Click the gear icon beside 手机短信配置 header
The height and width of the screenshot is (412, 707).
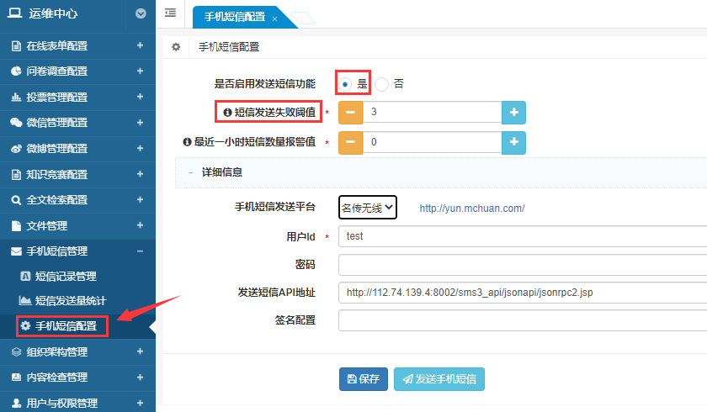(x=176, y=47)
